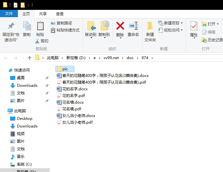Click 此电脑 in the address bar
223x172 pixels.
53,58
